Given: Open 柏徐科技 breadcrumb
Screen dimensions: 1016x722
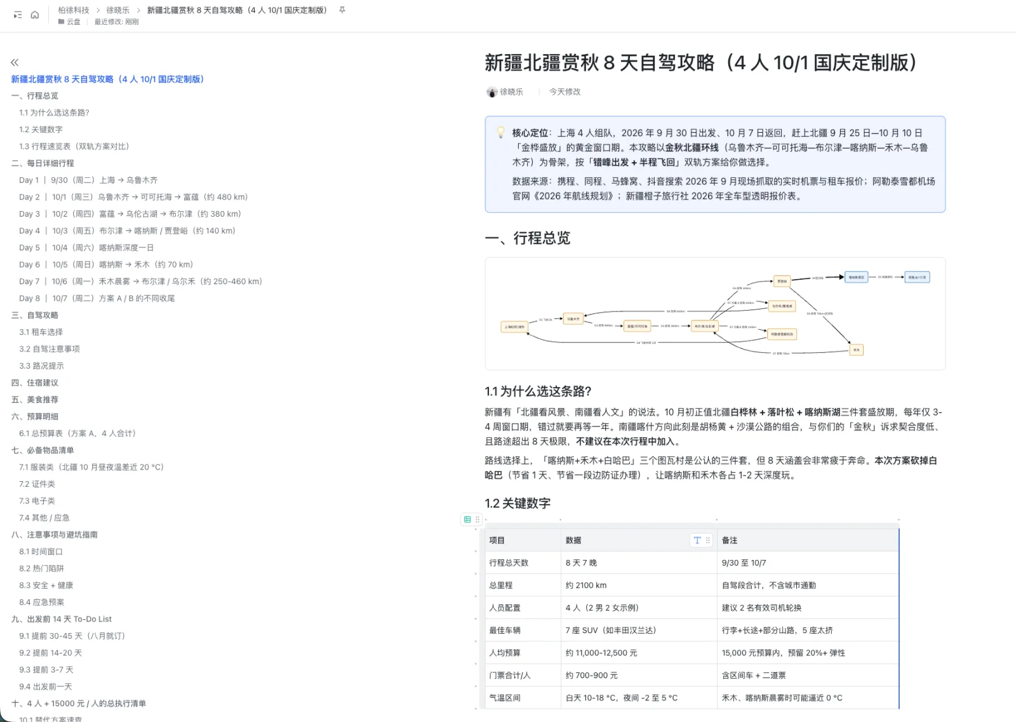Looking at the screenshot, I should (74, 10).
